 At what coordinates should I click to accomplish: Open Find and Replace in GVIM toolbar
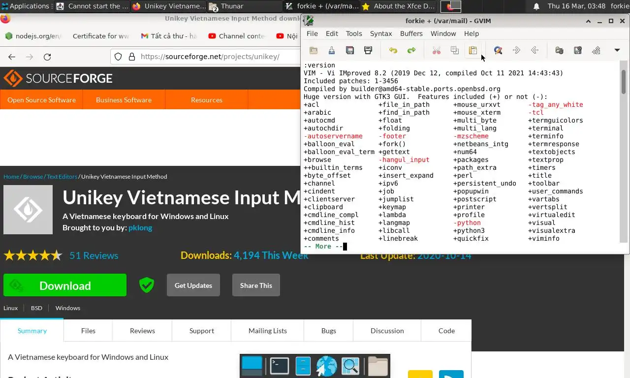tap(498, 50)
